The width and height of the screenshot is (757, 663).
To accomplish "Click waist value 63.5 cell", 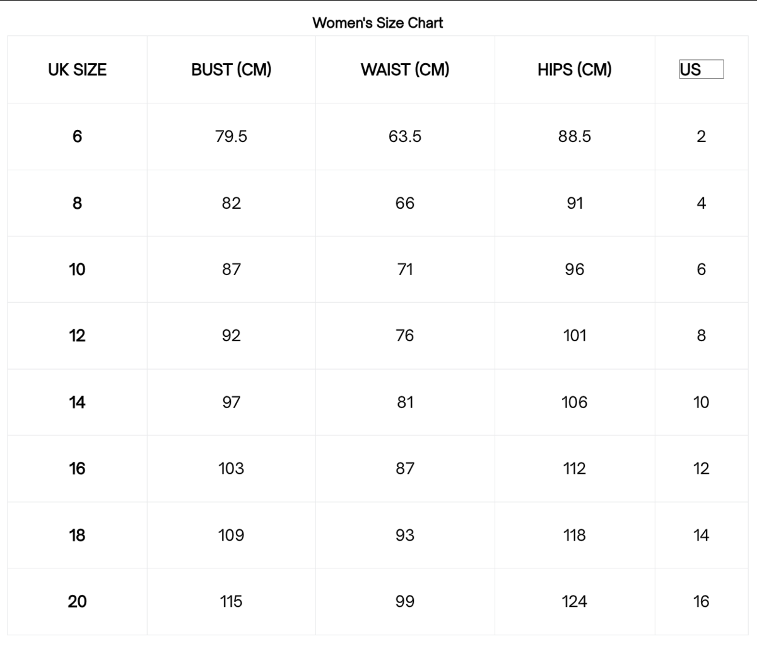I will tap(405, 136).
